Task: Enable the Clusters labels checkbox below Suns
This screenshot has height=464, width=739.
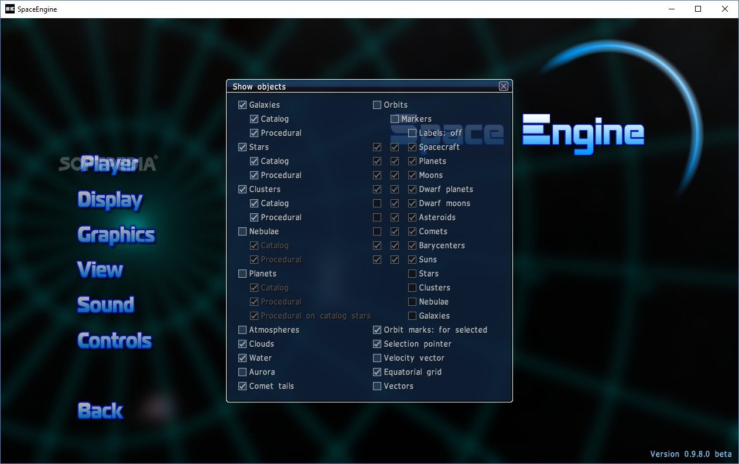Action: tap(412, 288)
